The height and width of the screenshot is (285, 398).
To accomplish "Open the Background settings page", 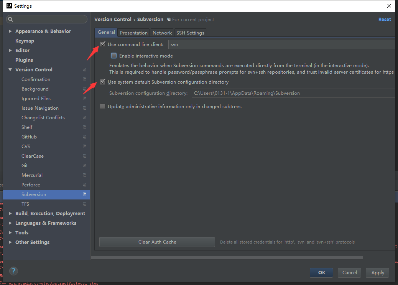I will (35, 89).
